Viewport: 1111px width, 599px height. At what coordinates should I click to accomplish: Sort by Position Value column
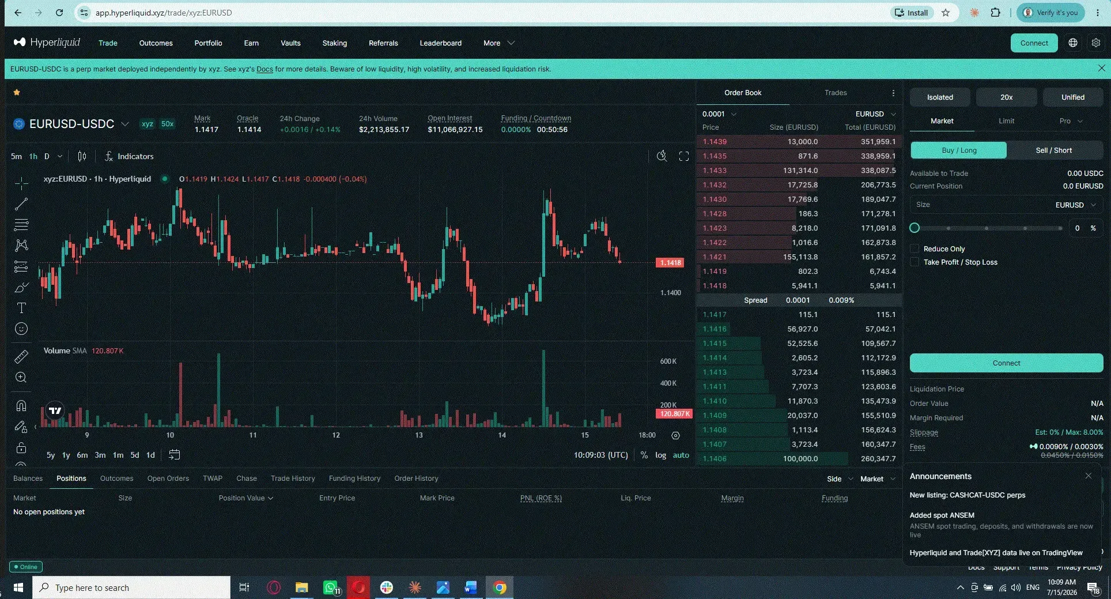click(x=245, y=498)
